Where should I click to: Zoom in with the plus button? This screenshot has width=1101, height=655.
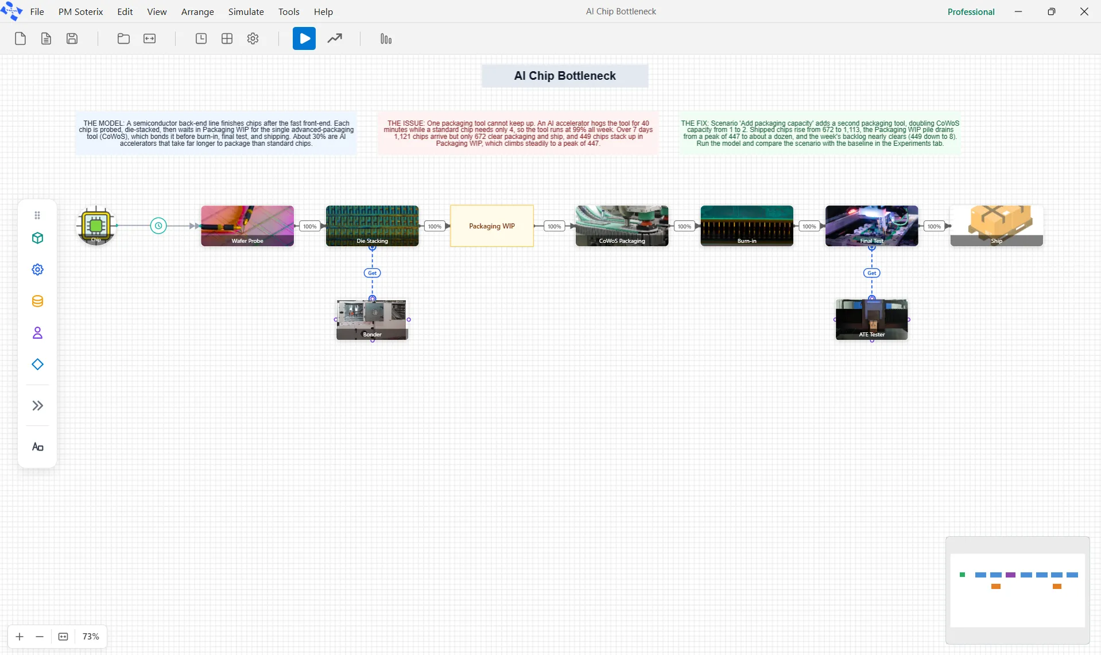pyautogui.click(x=20, y=637)
